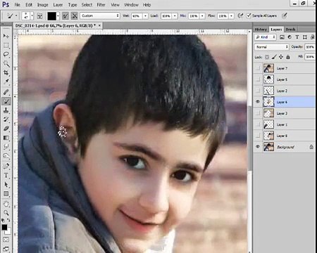This screenshot has height=253, width=317.
Task: Toggle lock position icon
Action: [281, 57]
